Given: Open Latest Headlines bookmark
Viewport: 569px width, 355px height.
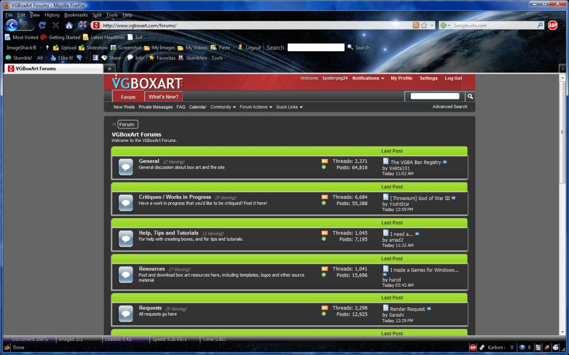Looking at the screenshot, I should [x=103, y=37].
